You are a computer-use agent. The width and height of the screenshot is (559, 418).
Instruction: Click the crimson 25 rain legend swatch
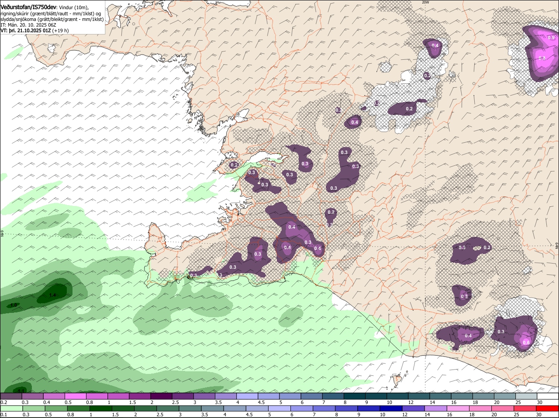click(524, 408)
